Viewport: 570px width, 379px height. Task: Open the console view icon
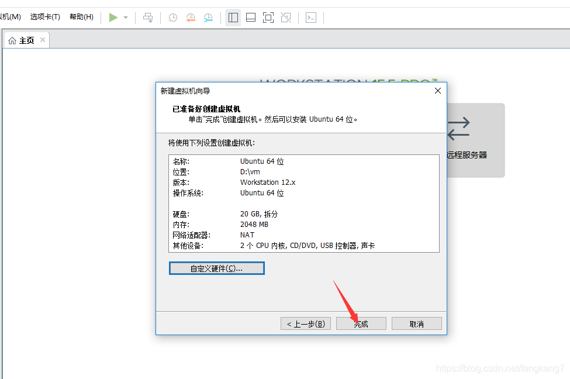point(311,18)
